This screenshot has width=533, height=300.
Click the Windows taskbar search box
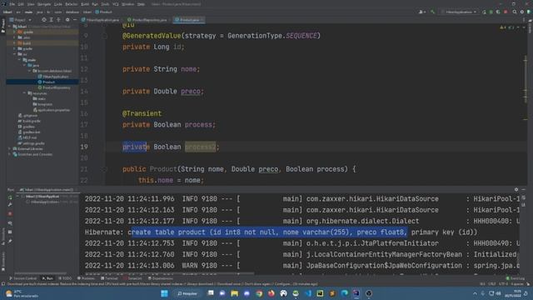pos(187,293)
